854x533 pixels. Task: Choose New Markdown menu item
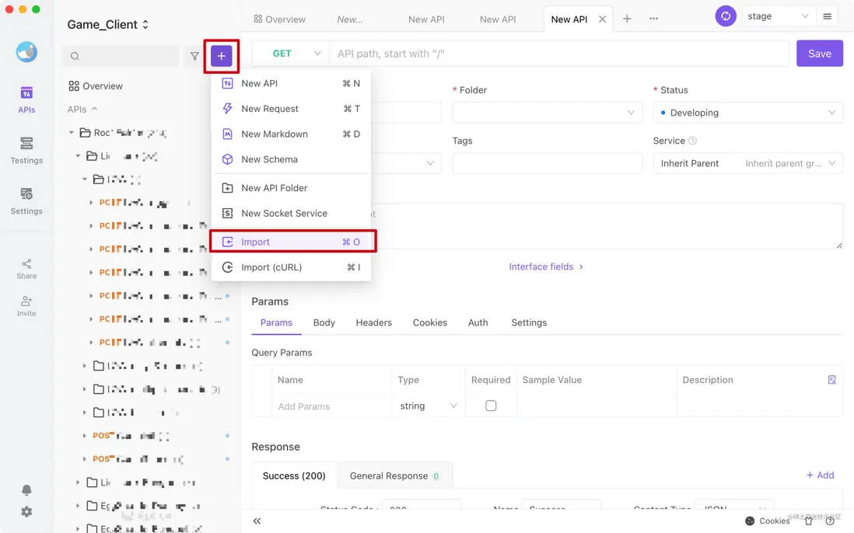click(275, 134)
